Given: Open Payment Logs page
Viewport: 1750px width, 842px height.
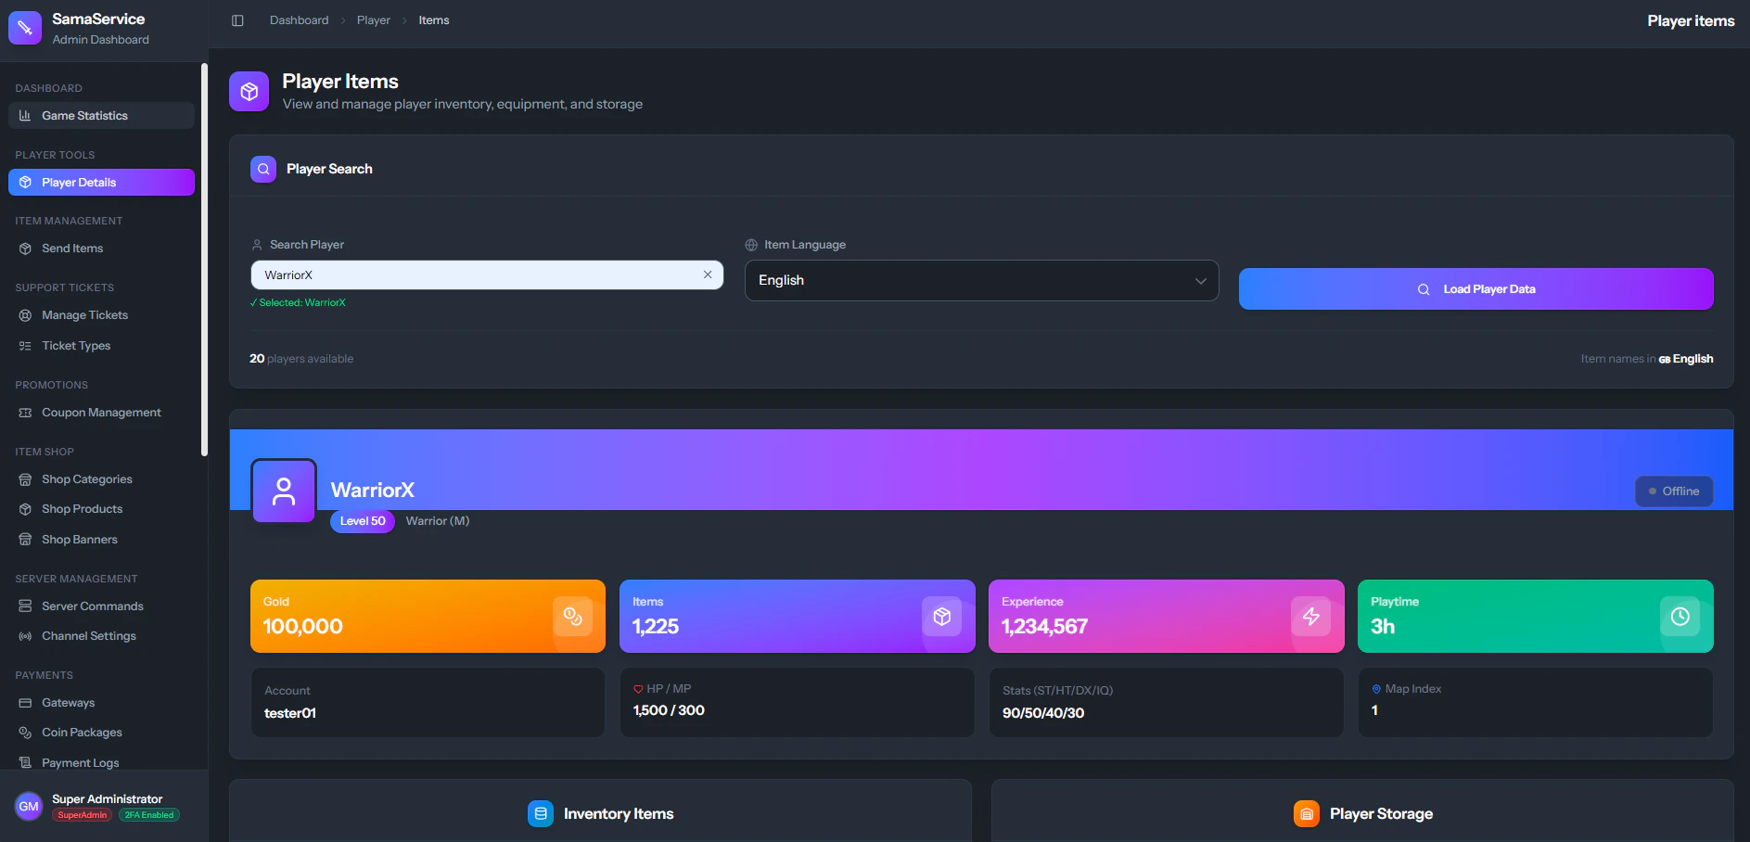Looking at the screenshot, I should click(x=101, y=763).
